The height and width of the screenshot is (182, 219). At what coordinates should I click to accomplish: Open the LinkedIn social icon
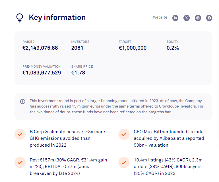point(175,18)
